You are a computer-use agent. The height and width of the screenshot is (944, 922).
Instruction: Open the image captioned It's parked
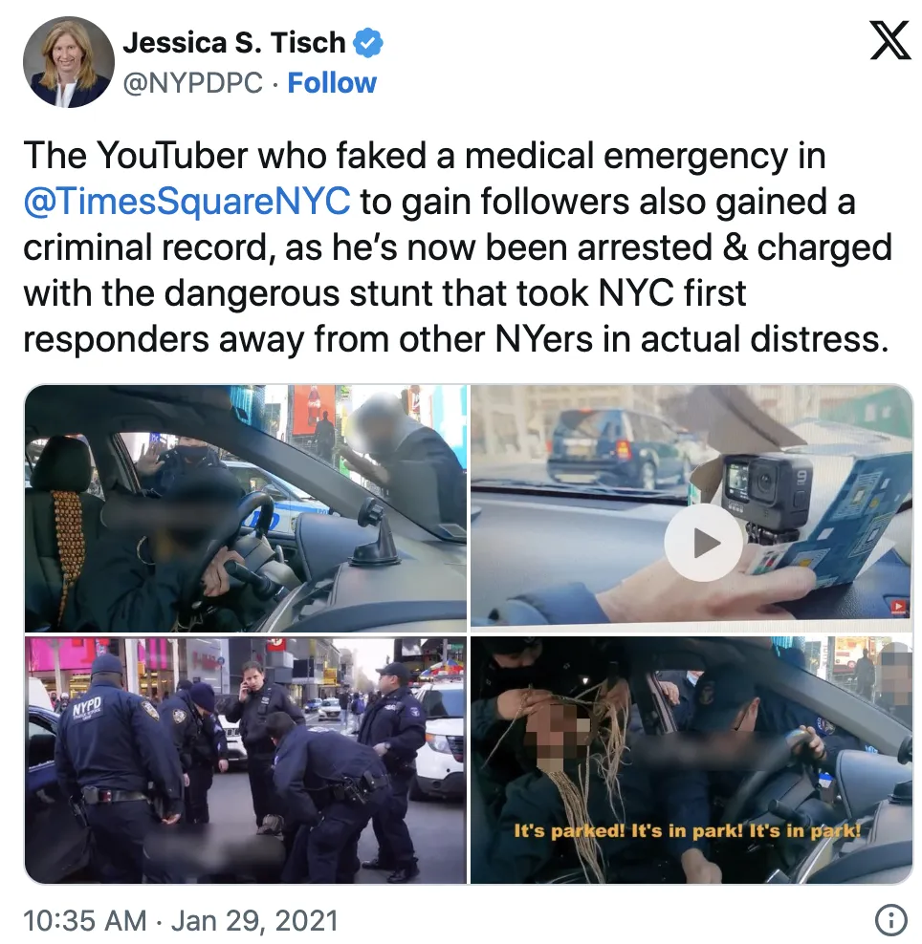[x=691, y=760]
